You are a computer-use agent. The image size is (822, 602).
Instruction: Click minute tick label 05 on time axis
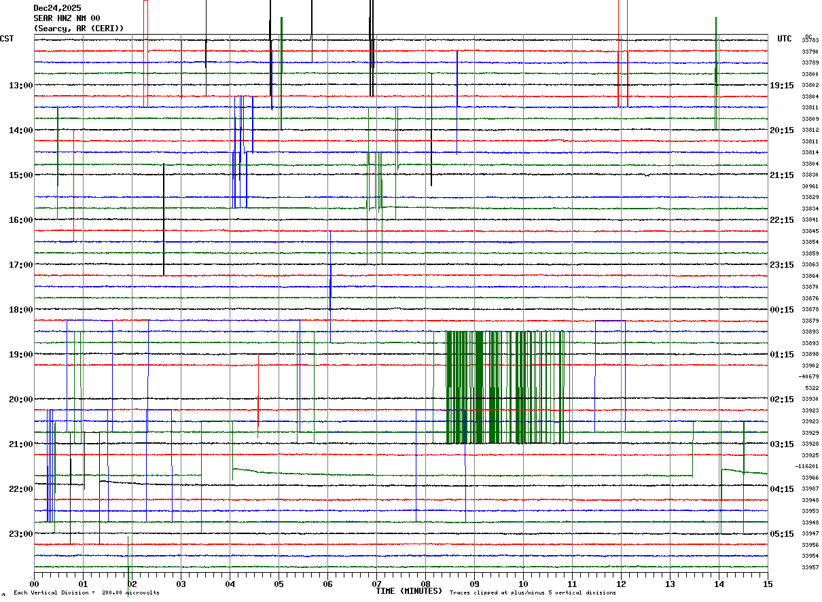pyautogui.click(x=279, y=584)
